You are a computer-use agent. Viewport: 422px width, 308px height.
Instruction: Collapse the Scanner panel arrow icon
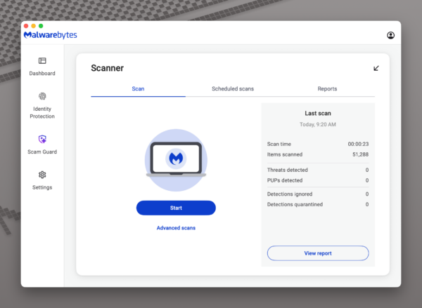pyautogui.click(x=376, y=68)
